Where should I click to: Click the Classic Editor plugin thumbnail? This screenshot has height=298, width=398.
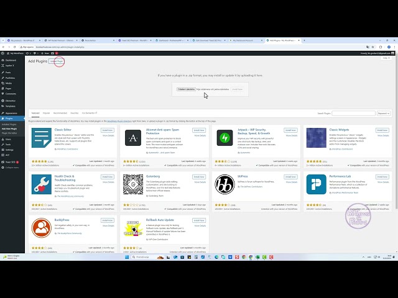click(x=42, y=138)
